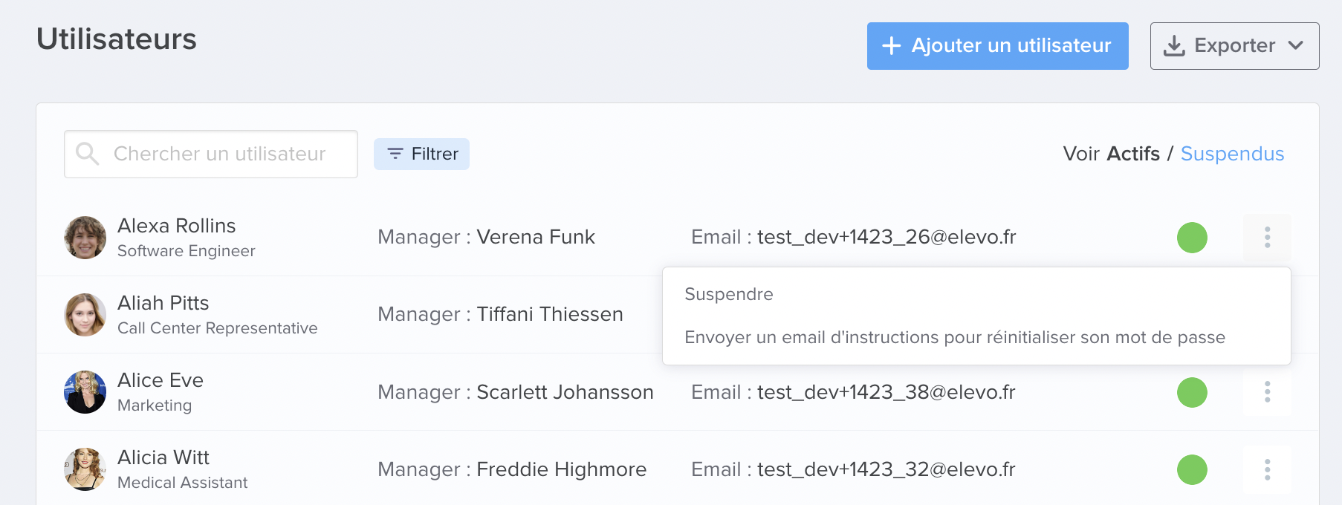Screen dimensions: 1342x505
Task: Click Alice Eve's green status indicator
Action: [x=1192, y=392]
